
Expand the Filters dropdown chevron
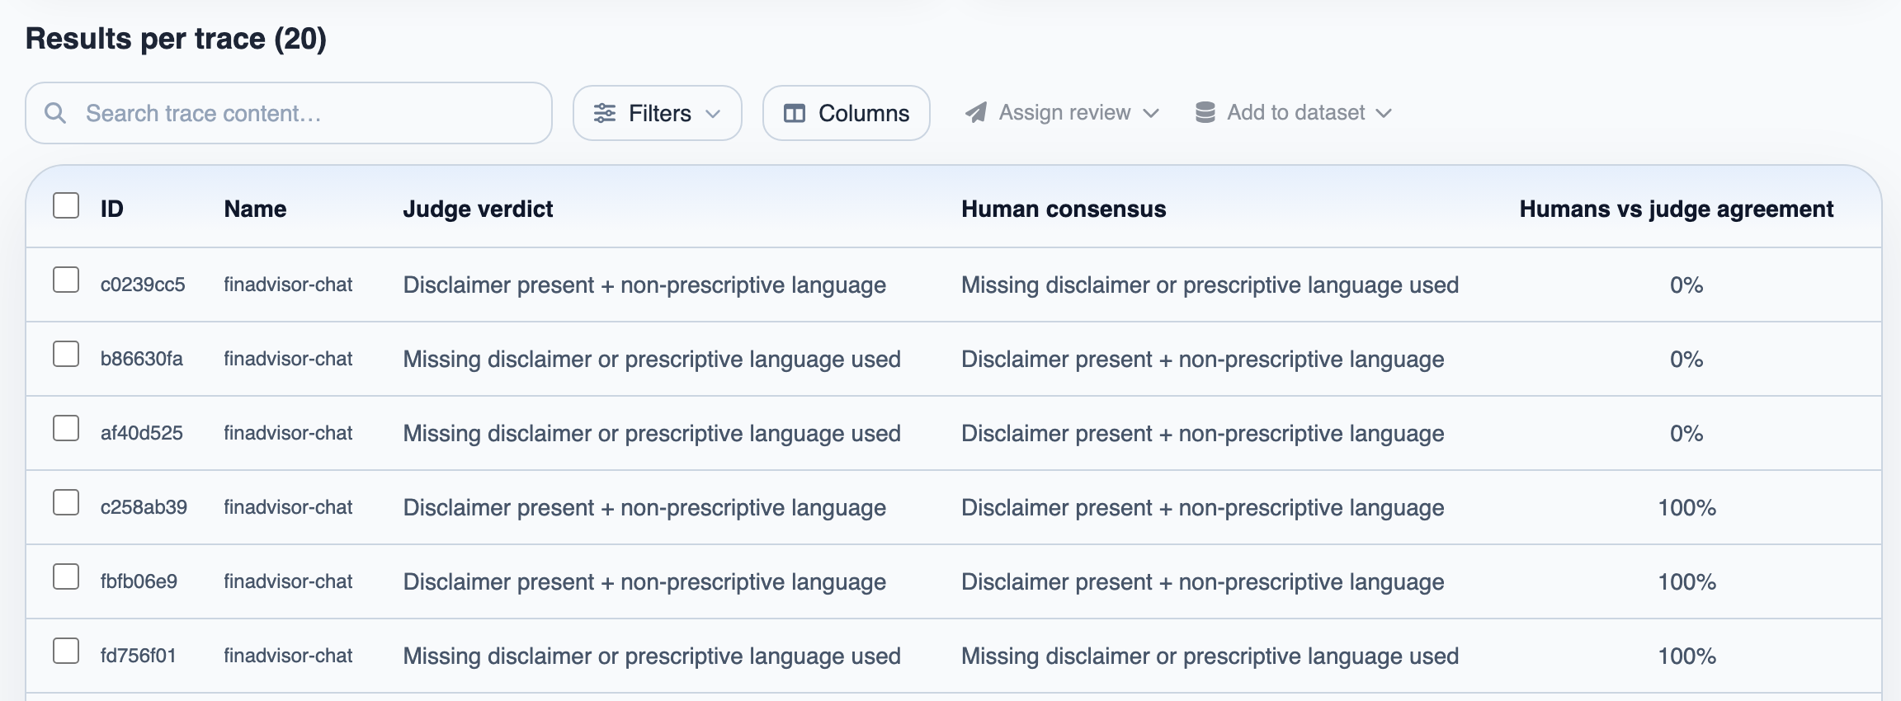(713, 114)
